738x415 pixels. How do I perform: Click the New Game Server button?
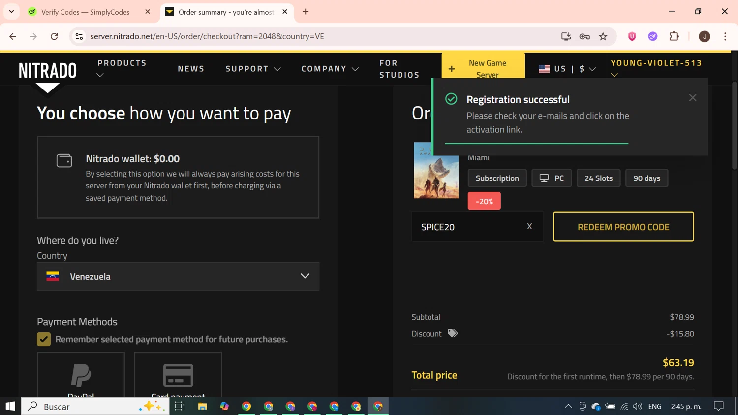click(x=483, y=68)
